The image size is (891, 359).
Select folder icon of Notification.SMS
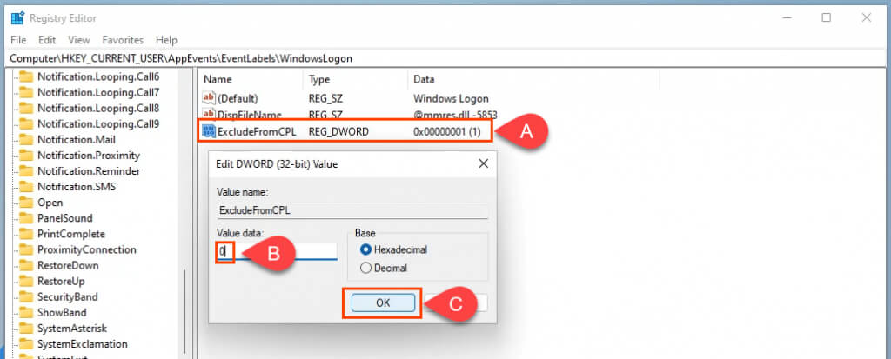point(26,186)
